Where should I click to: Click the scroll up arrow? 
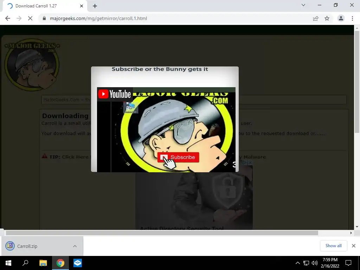point(357,28)
